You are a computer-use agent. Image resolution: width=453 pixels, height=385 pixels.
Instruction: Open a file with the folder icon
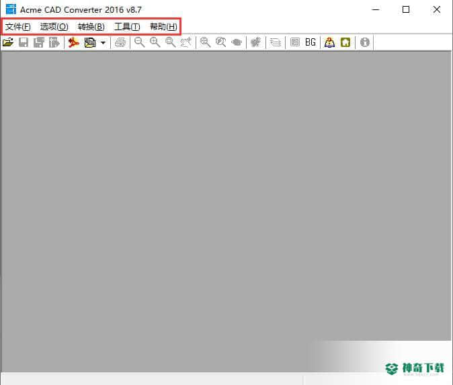(x=8, y=42)
